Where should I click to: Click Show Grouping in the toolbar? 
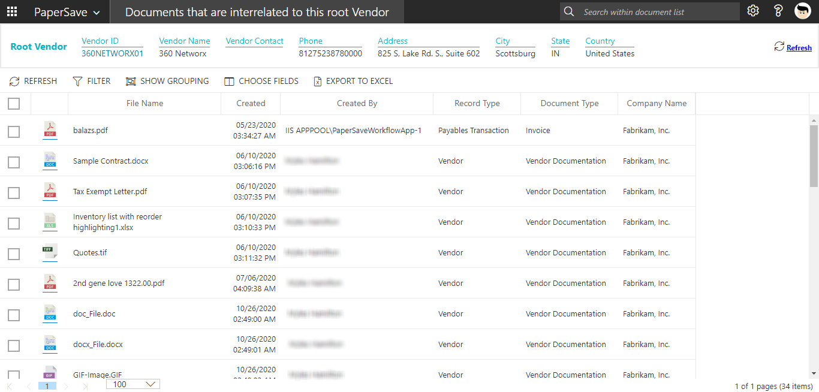pyautogui.click(x=167, y=81)
